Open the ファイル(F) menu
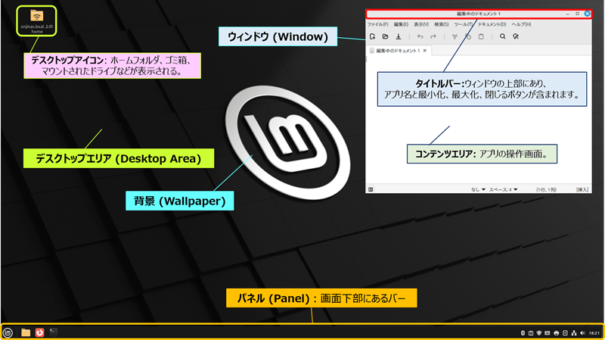Viewport: 605px width, 340px height. [x=377, y=24]
